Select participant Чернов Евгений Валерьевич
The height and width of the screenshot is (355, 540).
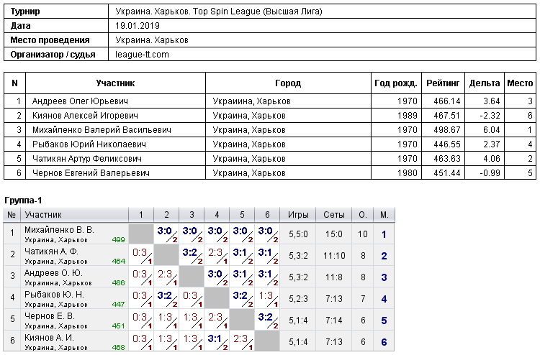(x=91, y=173)
